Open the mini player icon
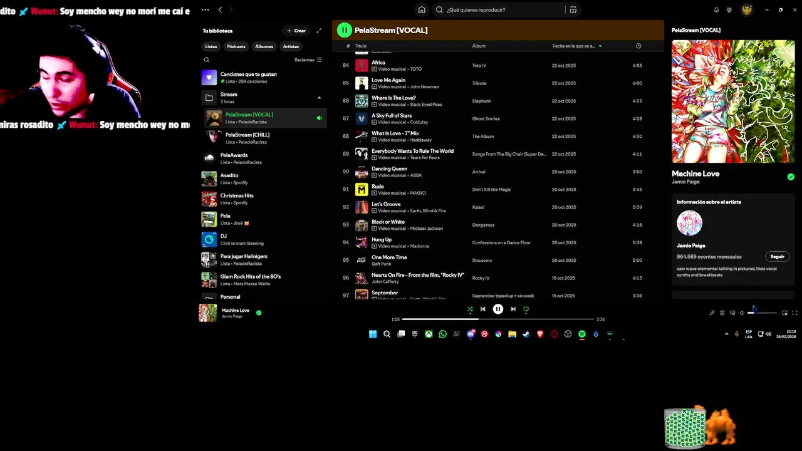 click(784, 313)
